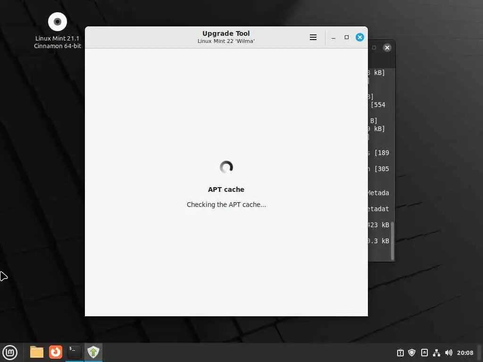This screenshot has width=483, height=362.
Task: Close the Upgrade Tool window
Action: click(360, 37)
